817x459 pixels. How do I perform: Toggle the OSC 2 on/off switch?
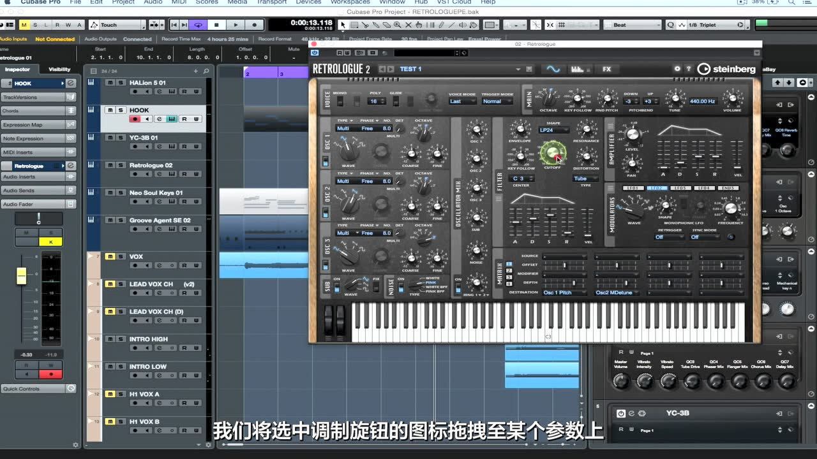[x=326, y=214]
